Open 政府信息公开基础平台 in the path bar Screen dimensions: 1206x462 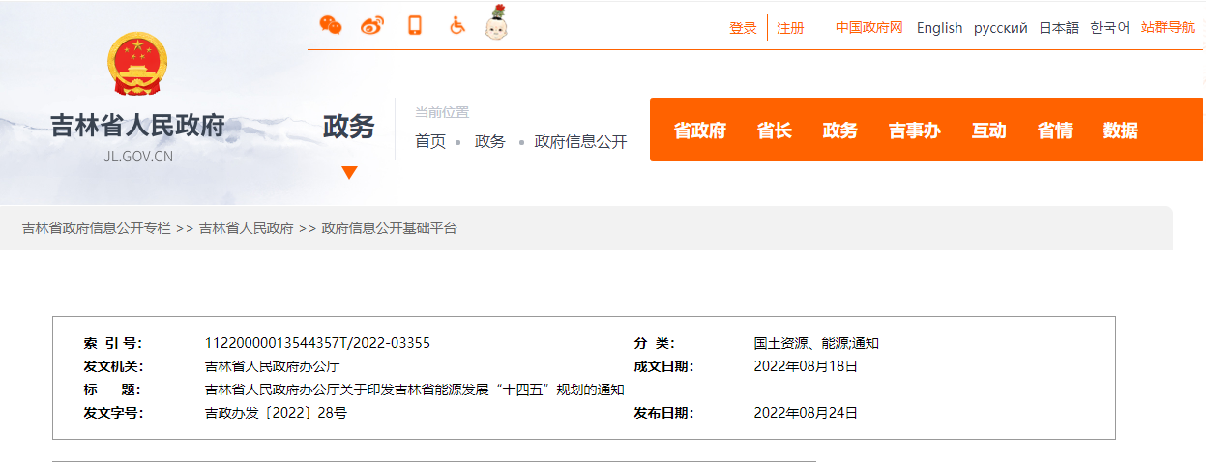tap(389, 228)
